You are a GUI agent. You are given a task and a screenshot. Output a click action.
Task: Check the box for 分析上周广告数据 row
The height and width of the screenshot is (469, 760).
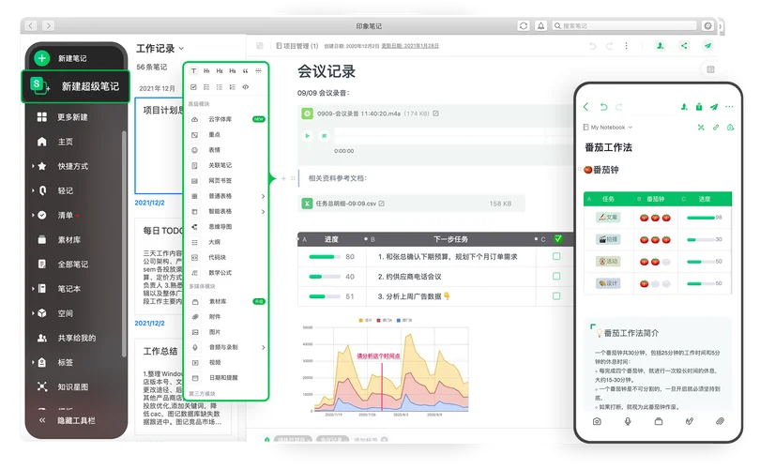(556, 296)
